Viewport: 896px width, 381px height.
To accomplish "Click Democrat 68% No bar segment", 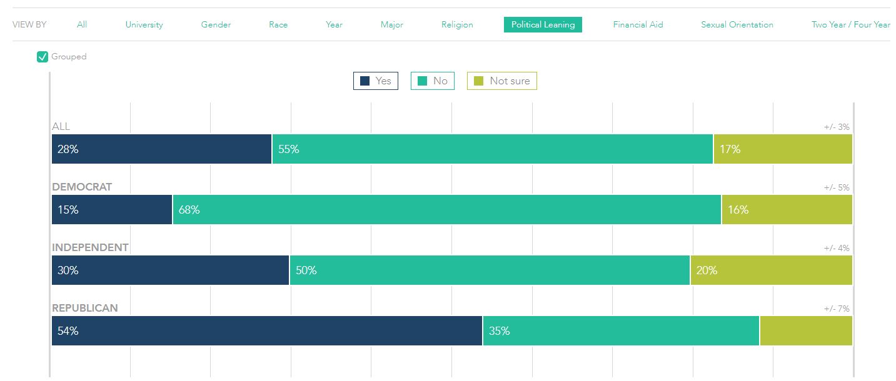I will click(x=446, y=210).
